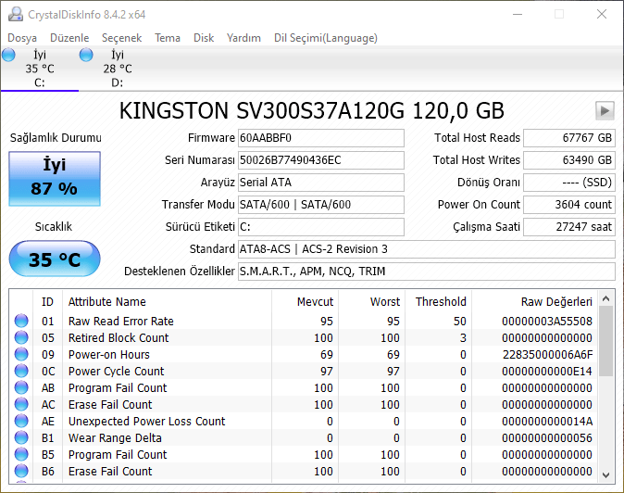Image resolution: width=624 pixels, height=493 pixels.
Task: Select the Power-on Hours row name
Action: [109, 354]
